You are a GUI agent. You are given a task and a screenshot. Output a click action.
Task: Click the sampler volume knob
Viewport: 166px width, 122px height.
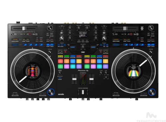[x=60, y=73]
